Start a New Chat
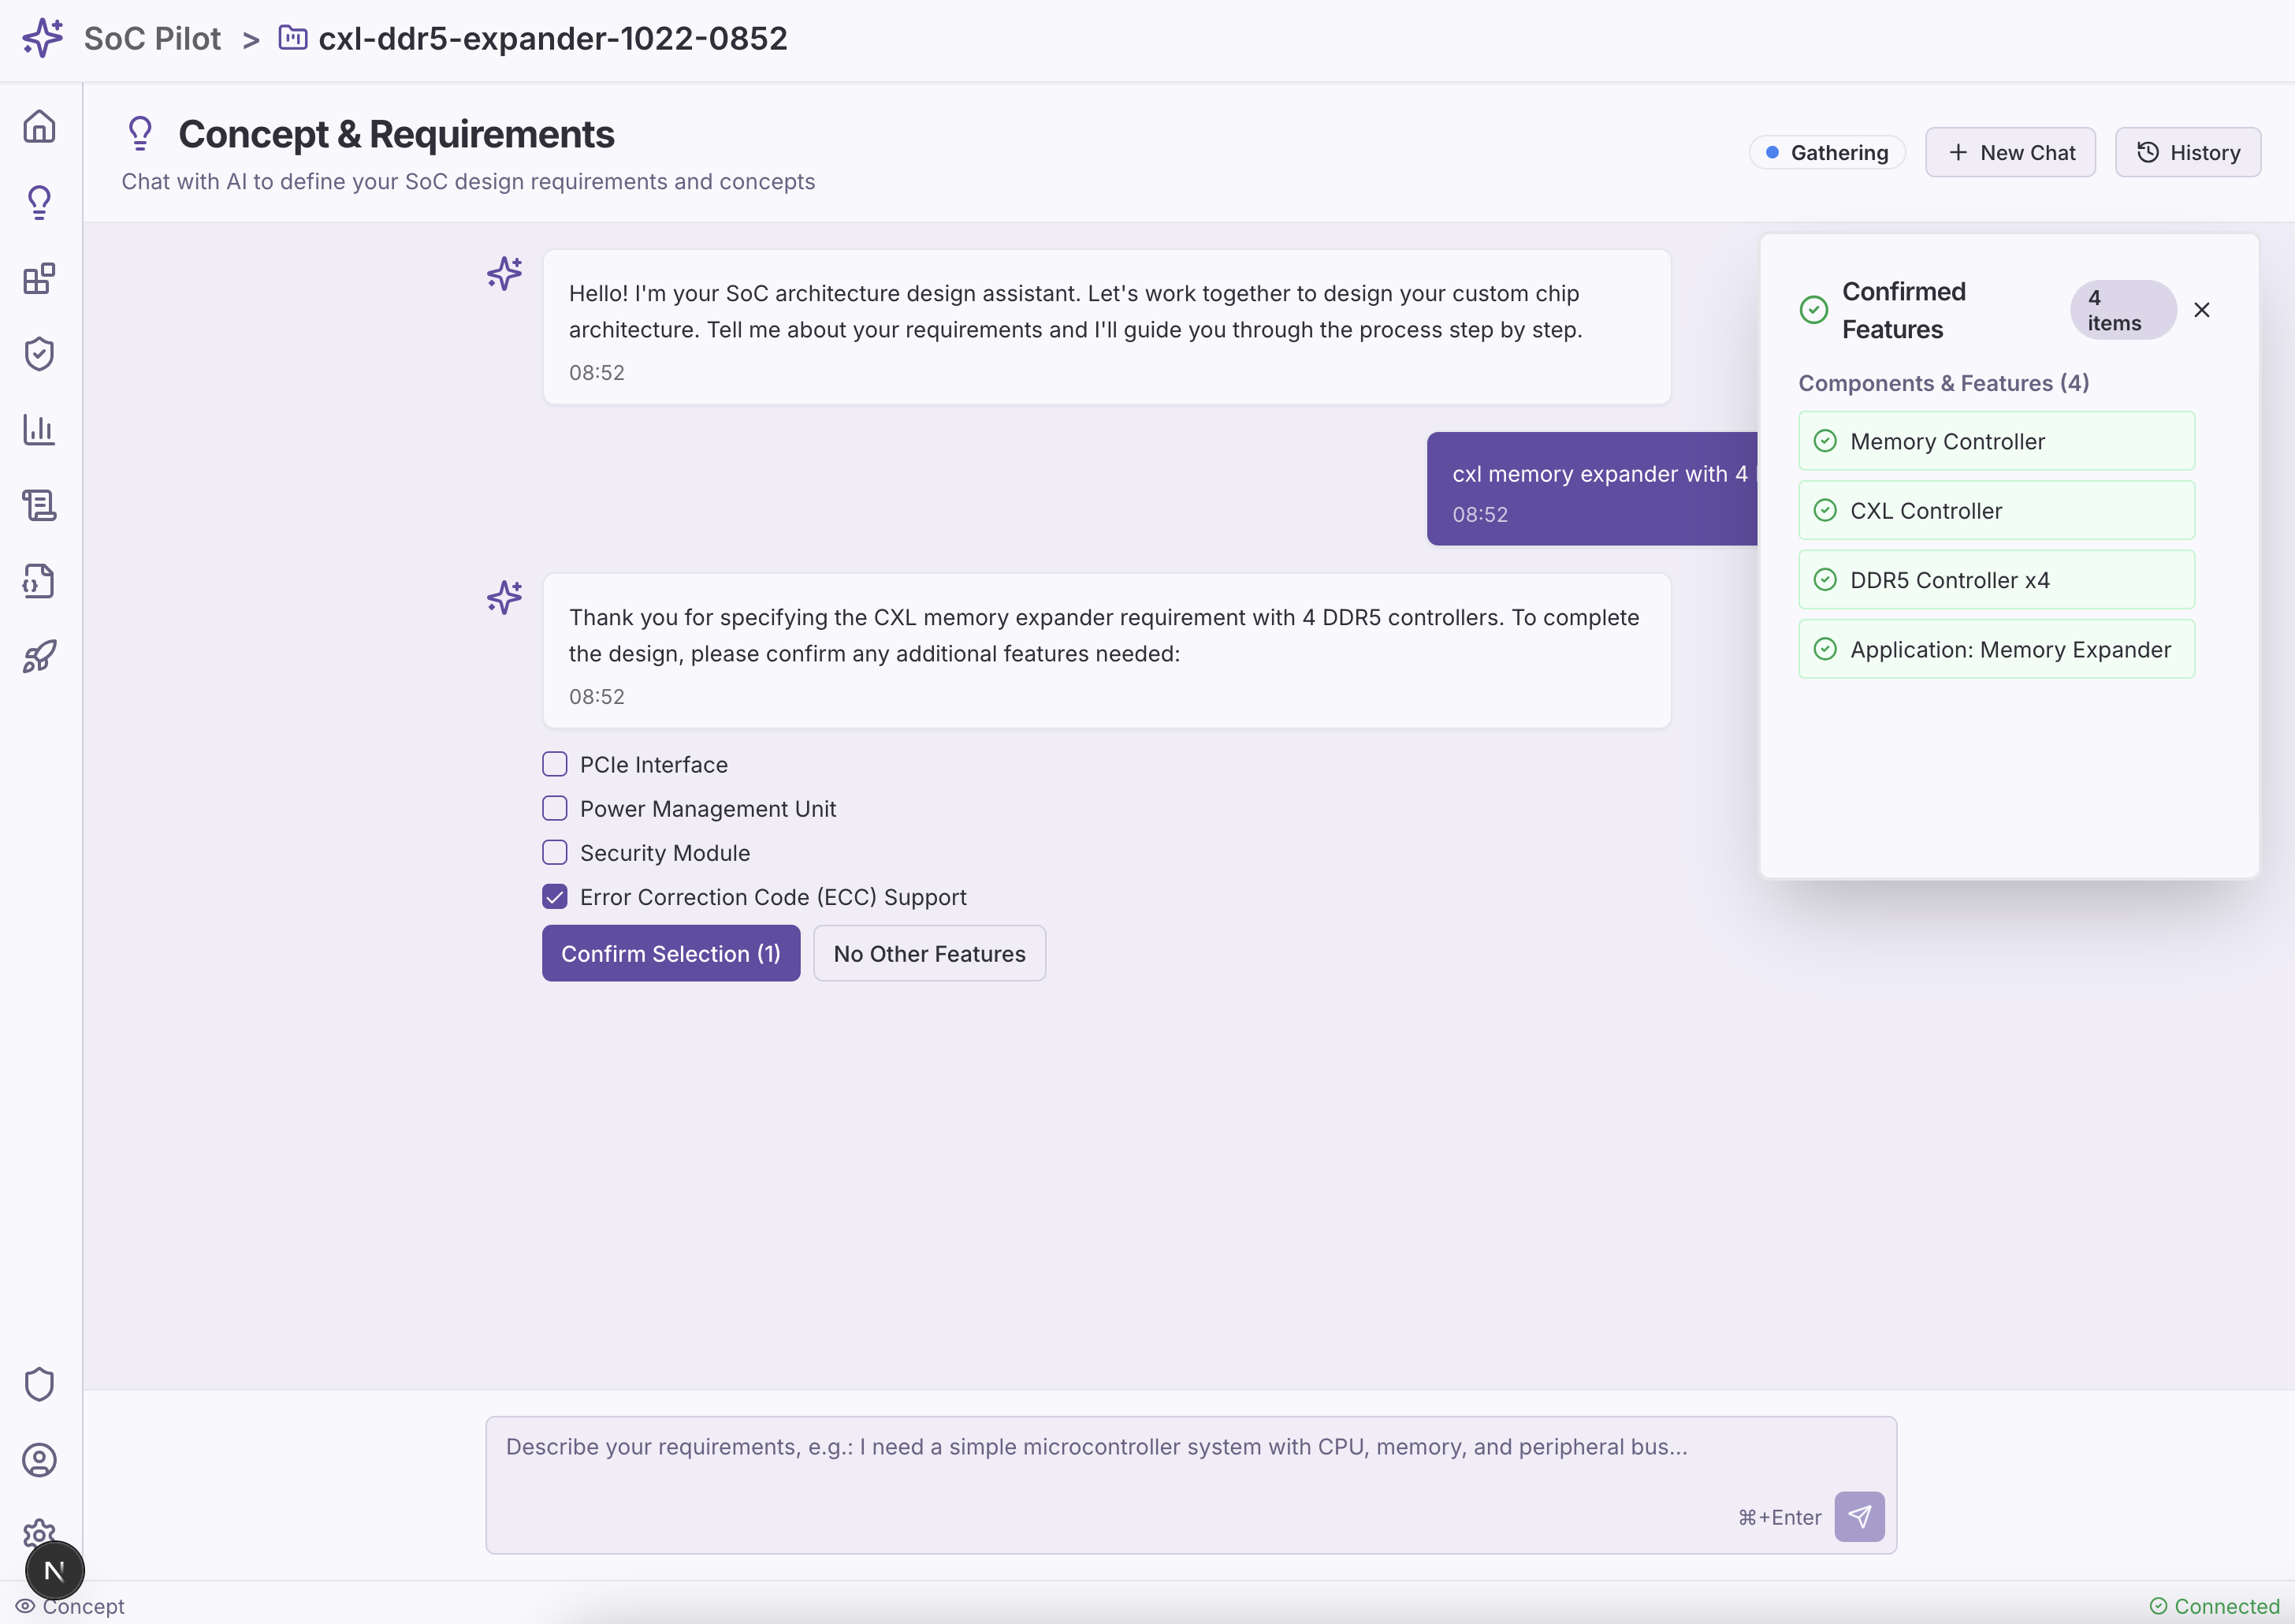 point(2010,153)
